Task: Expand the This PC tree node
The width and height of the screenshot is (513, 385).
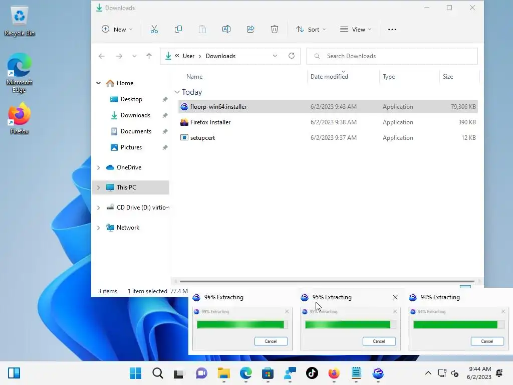Action: click(x=99, y=187)
